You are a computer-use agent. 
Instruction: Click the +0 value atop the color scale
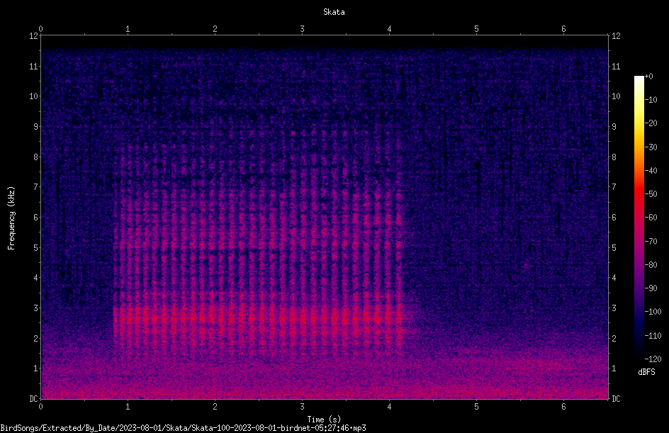pos(649,77)
